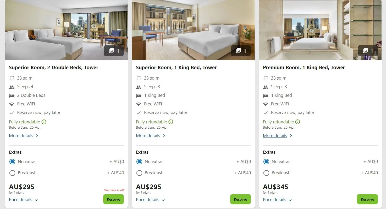Click refund info icon on Superior King Bed card

click(x=171, y=122)
